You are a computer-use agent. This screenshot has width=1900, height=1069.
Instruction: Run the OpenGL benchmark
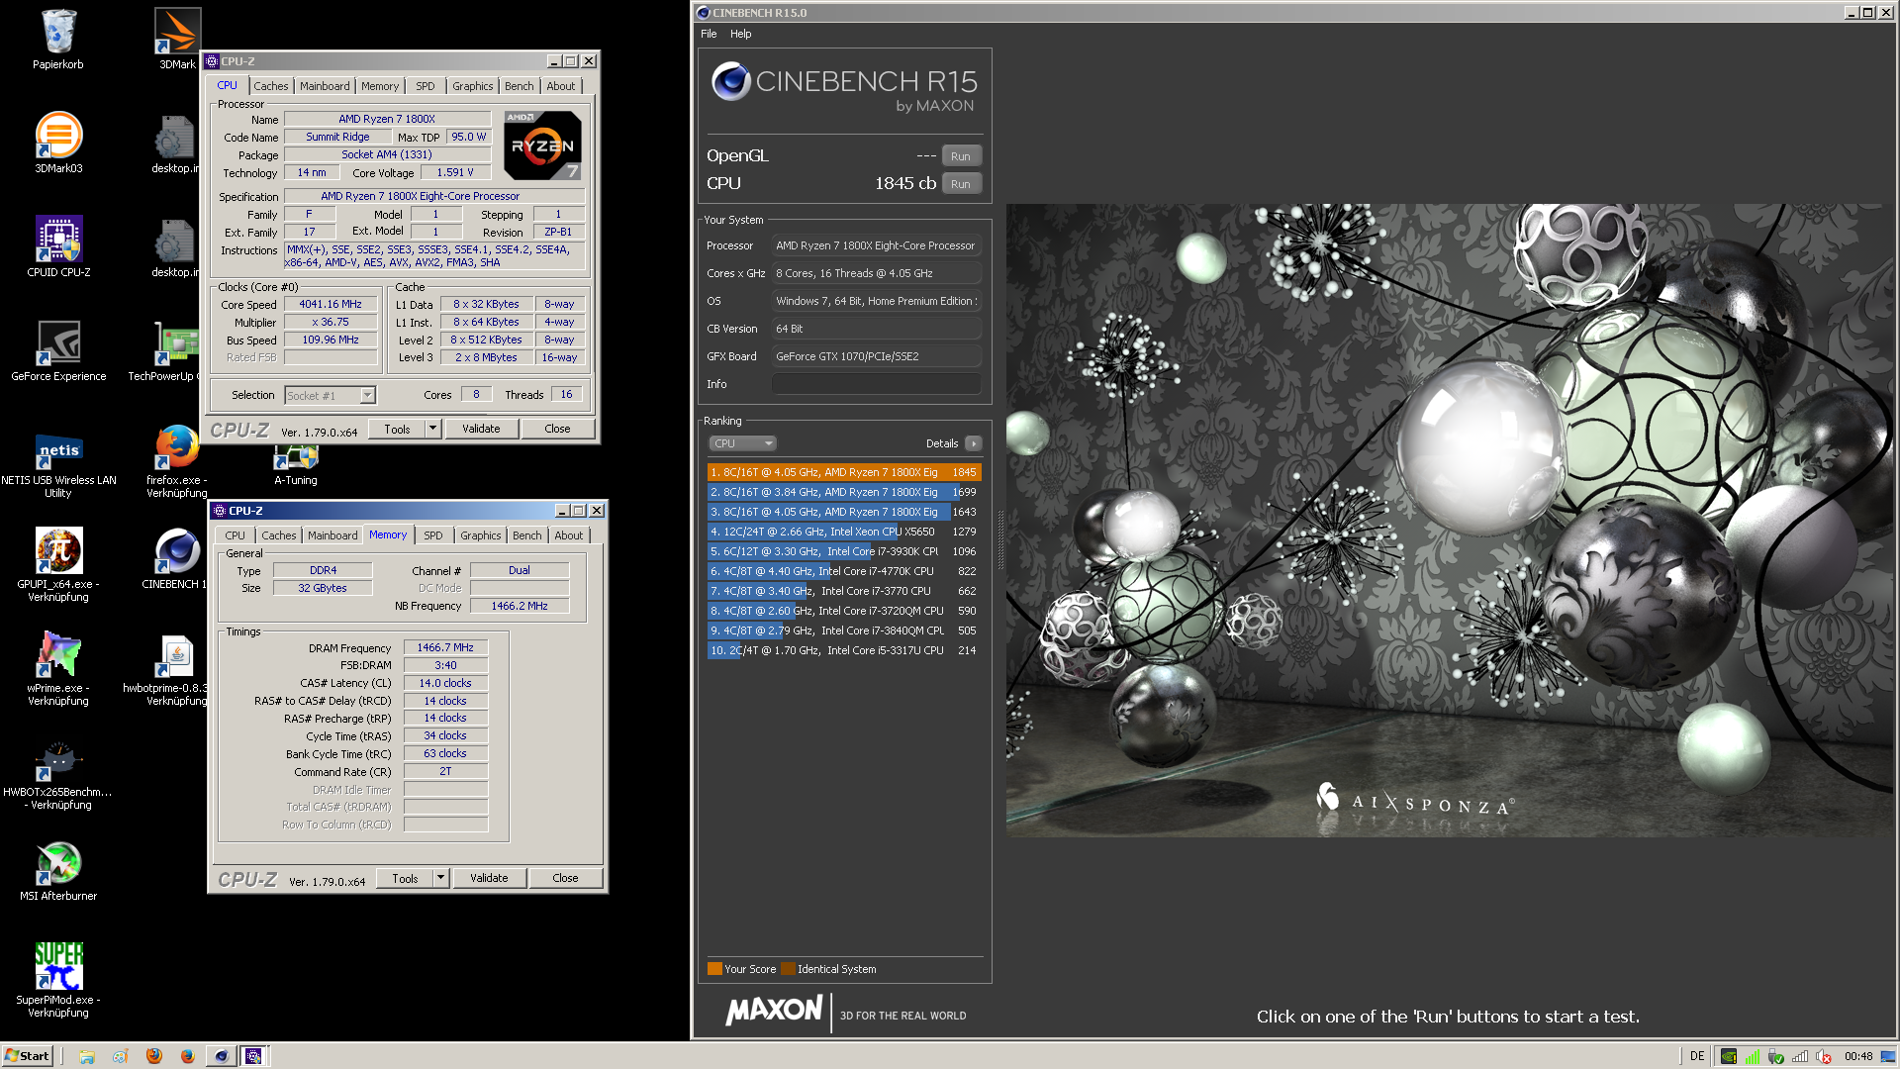[961, 156]
